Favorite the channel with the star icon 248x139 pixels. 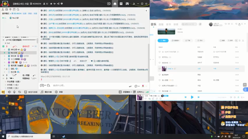pos(51,4)
